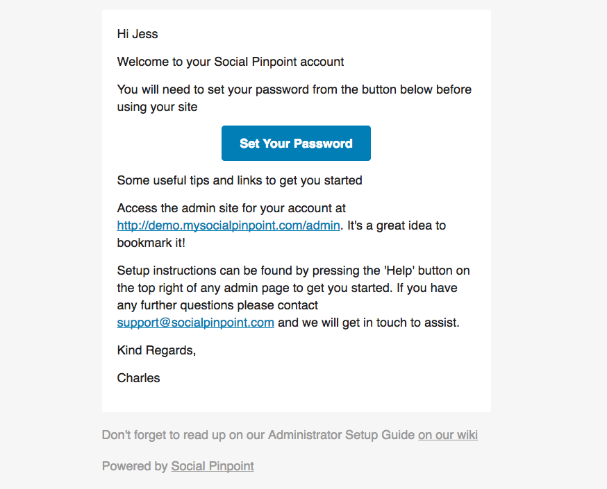Viewport: 607px width, 489px height.
Task: Follow the 'on our wiki' link
Action: [448, 435]
